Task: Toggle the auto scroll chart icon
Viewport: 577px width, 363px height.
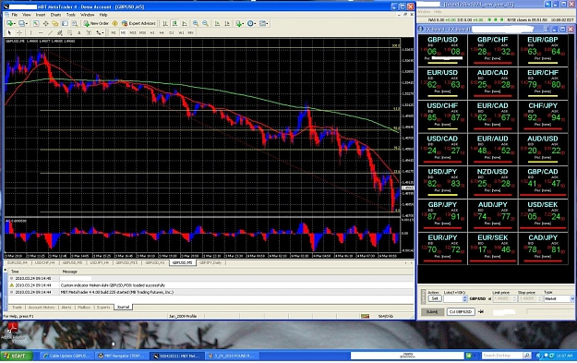Action: (217, 24)
